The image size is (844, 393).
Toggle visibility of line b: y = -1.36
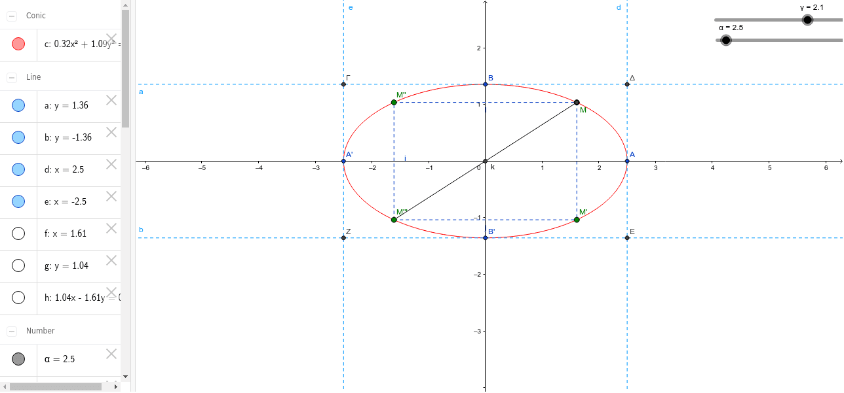click(18, 137)
